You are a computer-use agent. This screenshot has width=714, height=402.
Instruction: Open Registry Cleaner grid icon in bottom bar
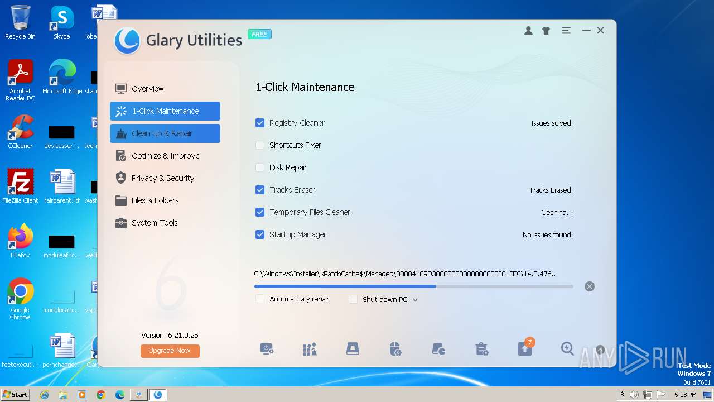(310, 350)
